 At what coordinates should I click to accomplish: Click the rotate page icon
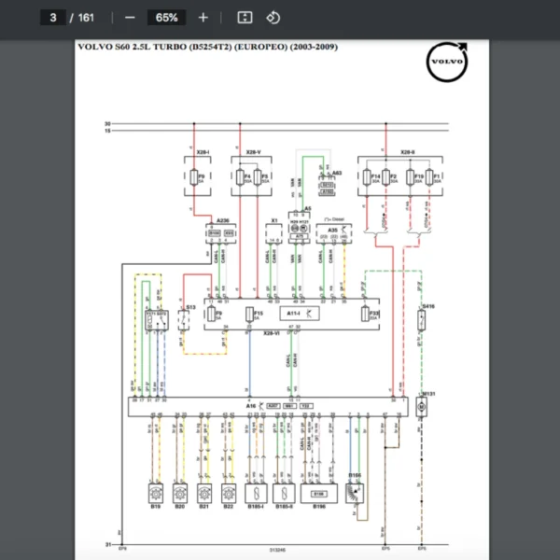[x=273, y=18]
